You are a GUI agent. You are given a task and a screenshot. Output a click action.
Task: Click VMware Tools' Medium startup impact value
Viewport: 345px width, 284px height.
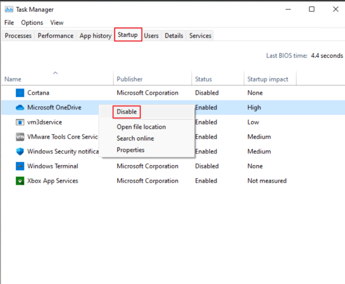[259, 137]
